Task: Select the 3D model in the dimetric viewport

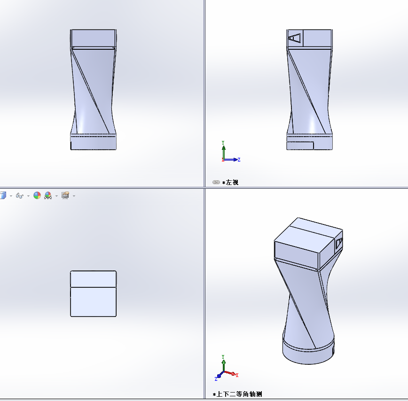Action: pos(308,291)
